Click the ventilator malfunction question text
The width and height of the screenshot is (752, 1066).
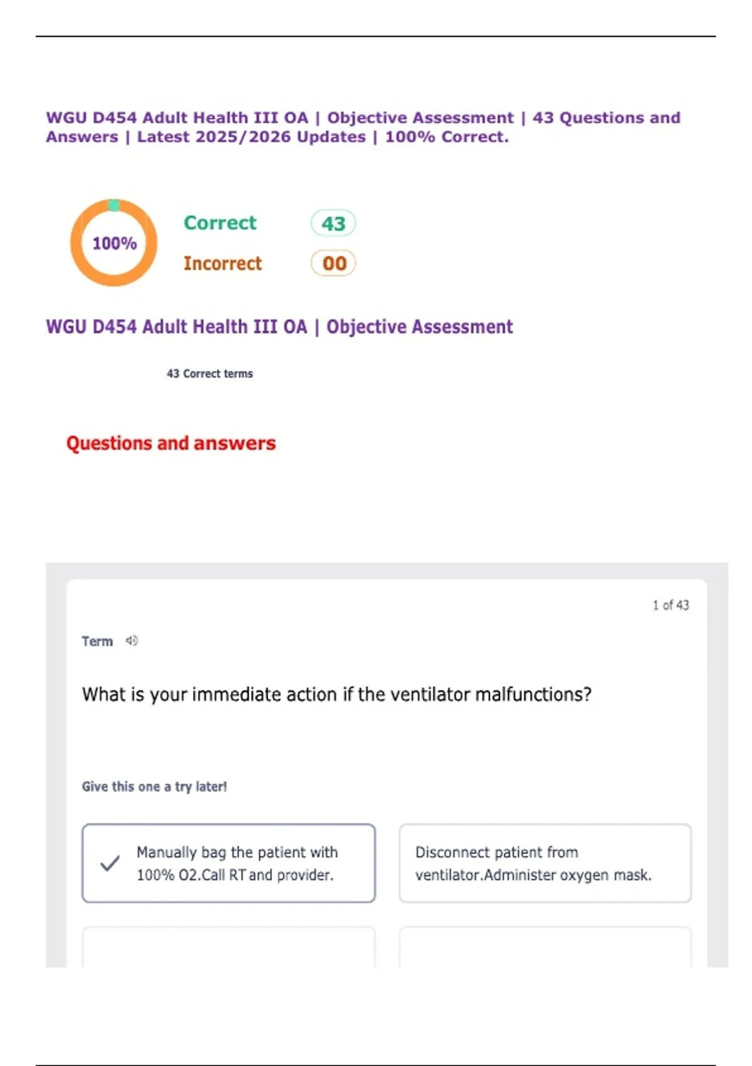pyautogui.click(x=337, y=695)
